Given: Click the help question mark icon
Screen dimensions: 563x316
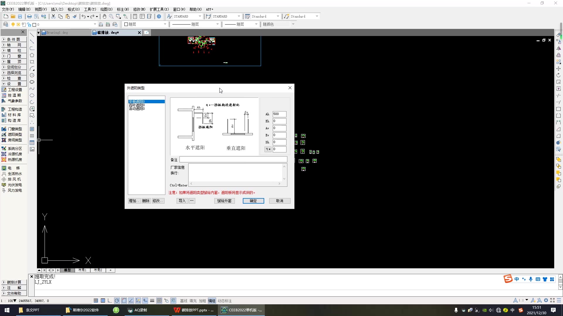Looking at the screenshot, I should 159,17.
